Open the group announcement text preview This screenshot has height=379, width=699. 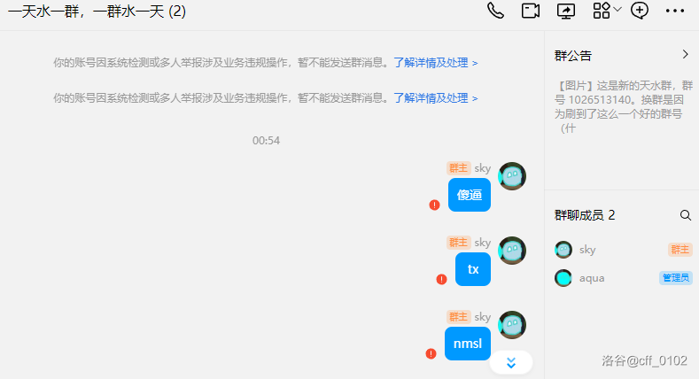pyautogui.click(x=623, y=106)
